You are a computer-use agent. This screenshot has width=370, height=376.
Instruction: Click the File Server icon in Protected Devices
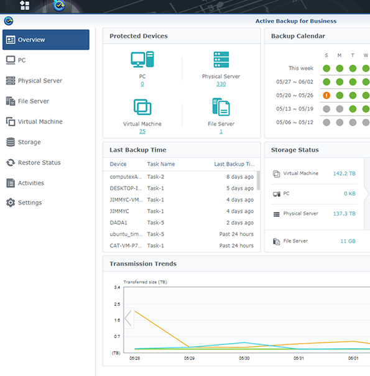pyautogui.click(x=221, y=107)
